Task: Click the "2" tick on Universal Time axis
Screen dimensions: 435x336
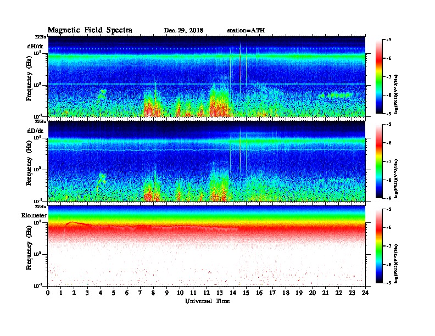Action: pyautogui.click(x=74, y=293)
